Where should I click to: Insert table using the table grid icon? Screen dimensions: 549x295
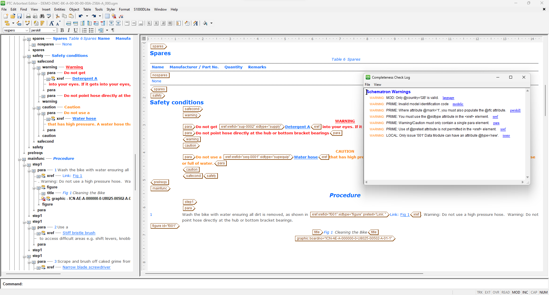(x=107, y=16)
